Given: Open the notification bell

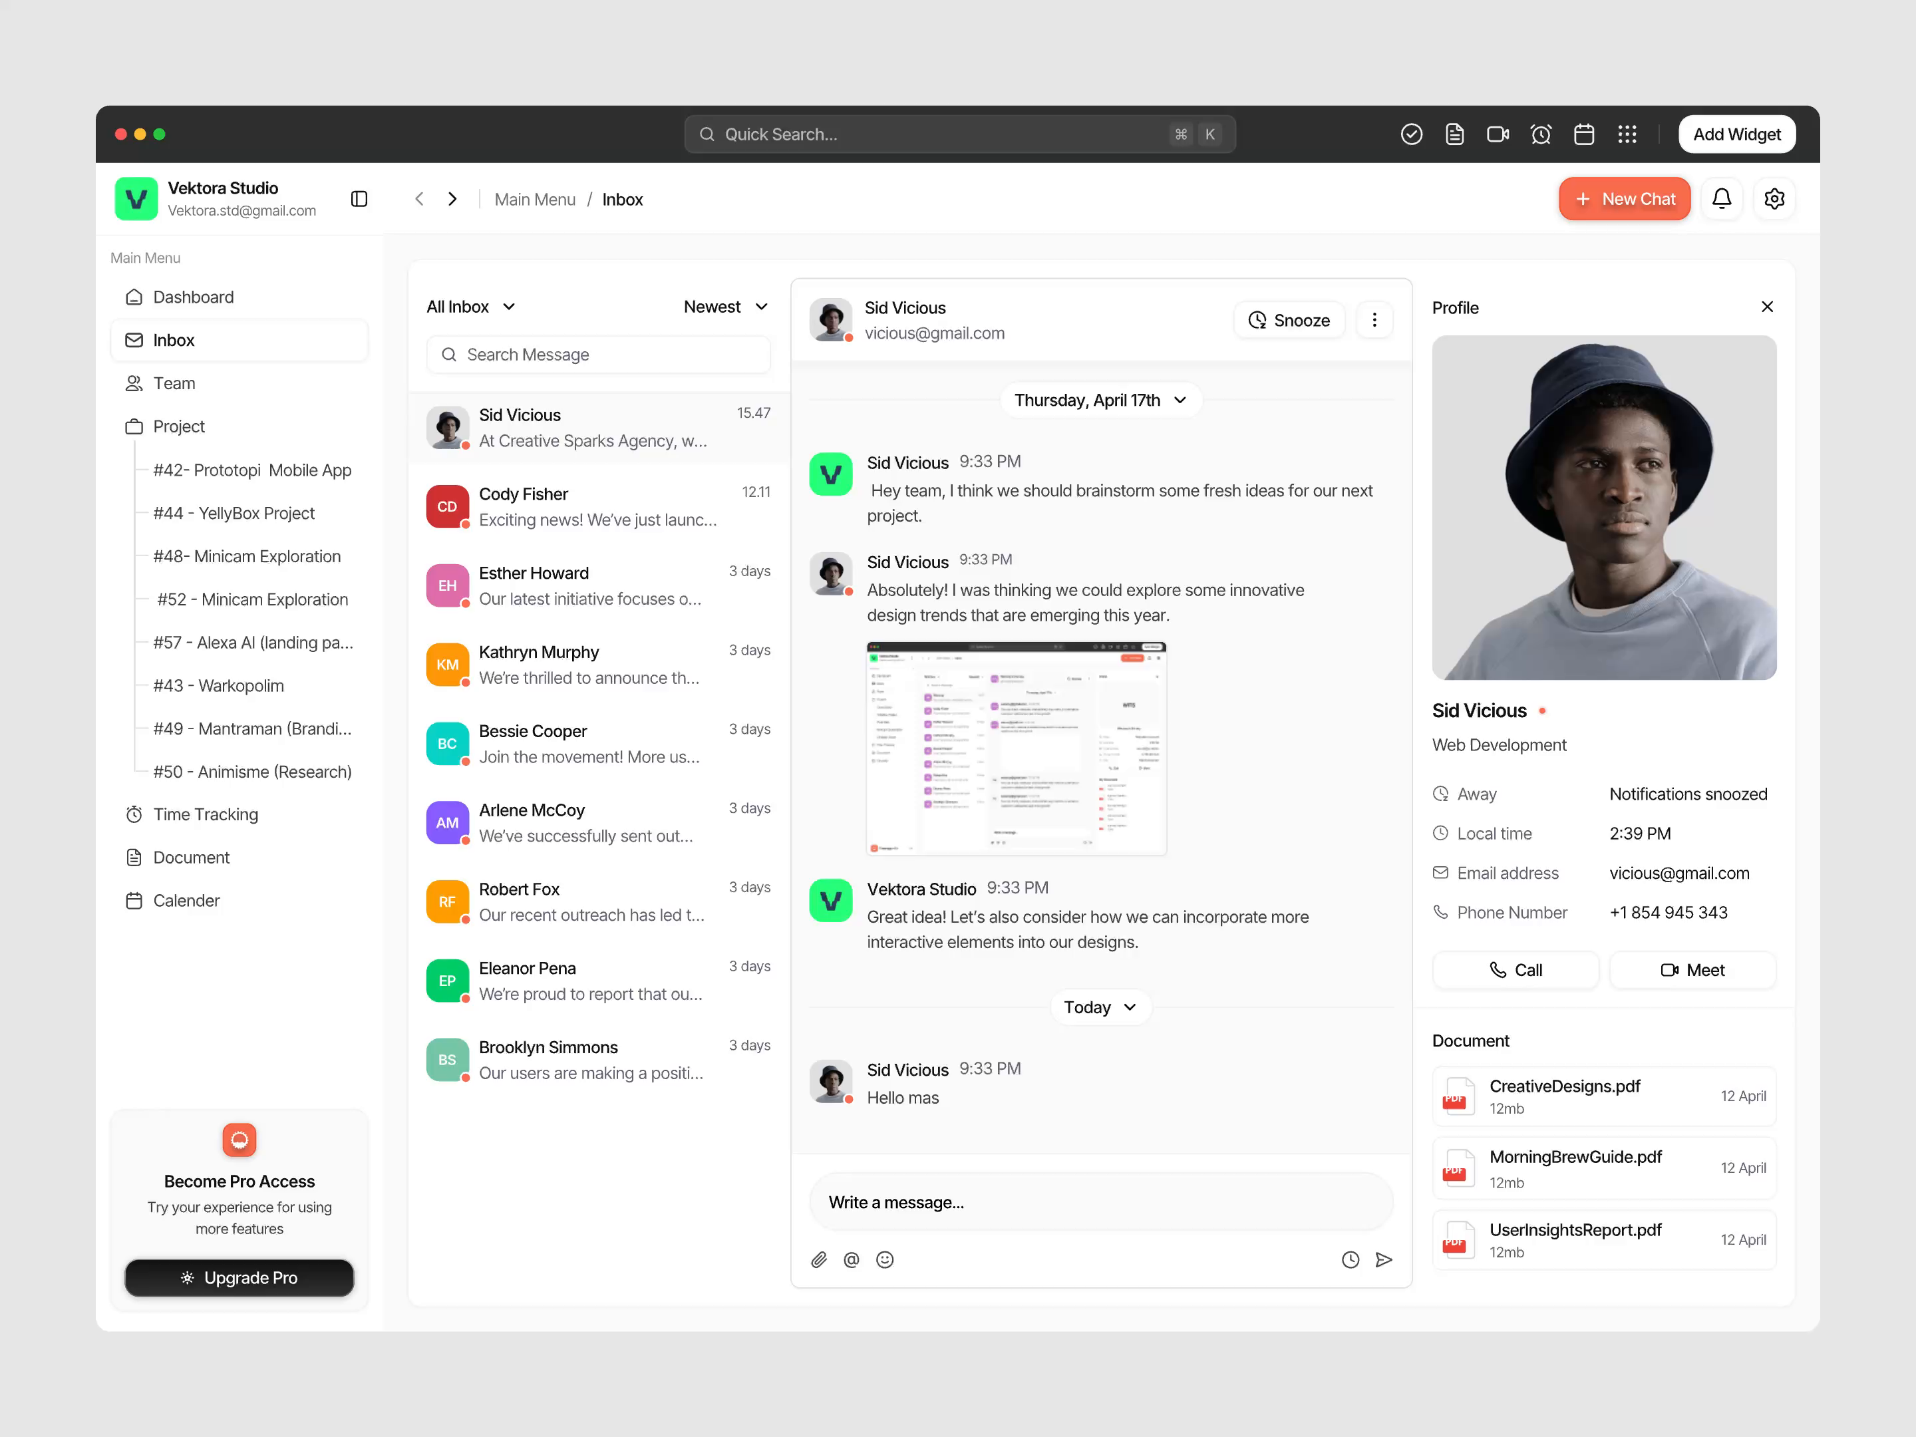Looking at the screenshot, I should click(1722, 198).
